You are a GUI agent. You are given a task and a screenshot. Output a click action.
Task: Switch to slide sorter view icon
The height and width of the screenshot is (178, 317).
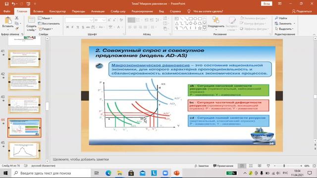point(251,166)
